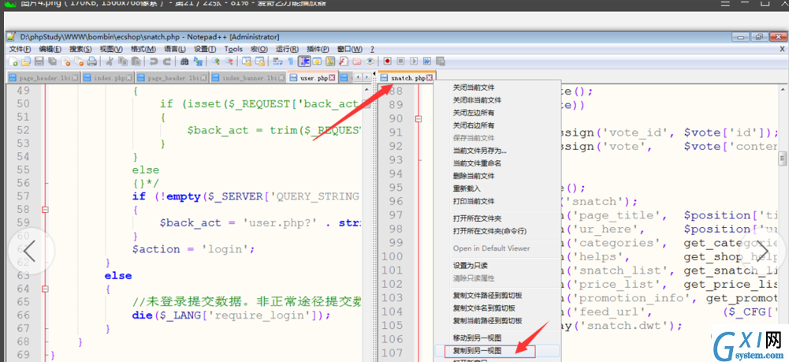
Task: Close the user.php tab with its X
Action: (x=332, y=78)
